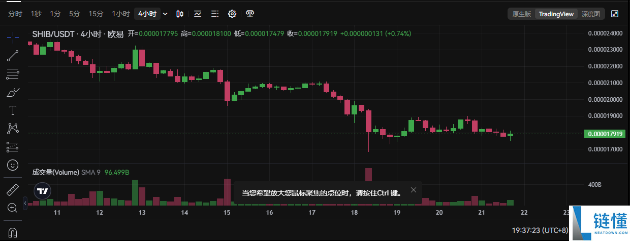Open the indicator templates list icon
This screenshot has height=241, width=630.
[x=215, y=14]
